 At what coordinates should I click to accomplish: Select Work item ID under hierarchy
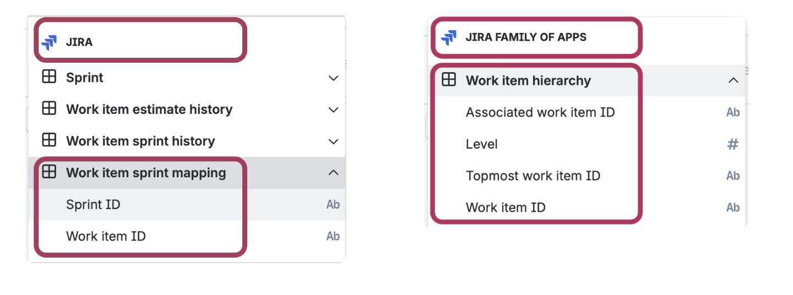586,208
